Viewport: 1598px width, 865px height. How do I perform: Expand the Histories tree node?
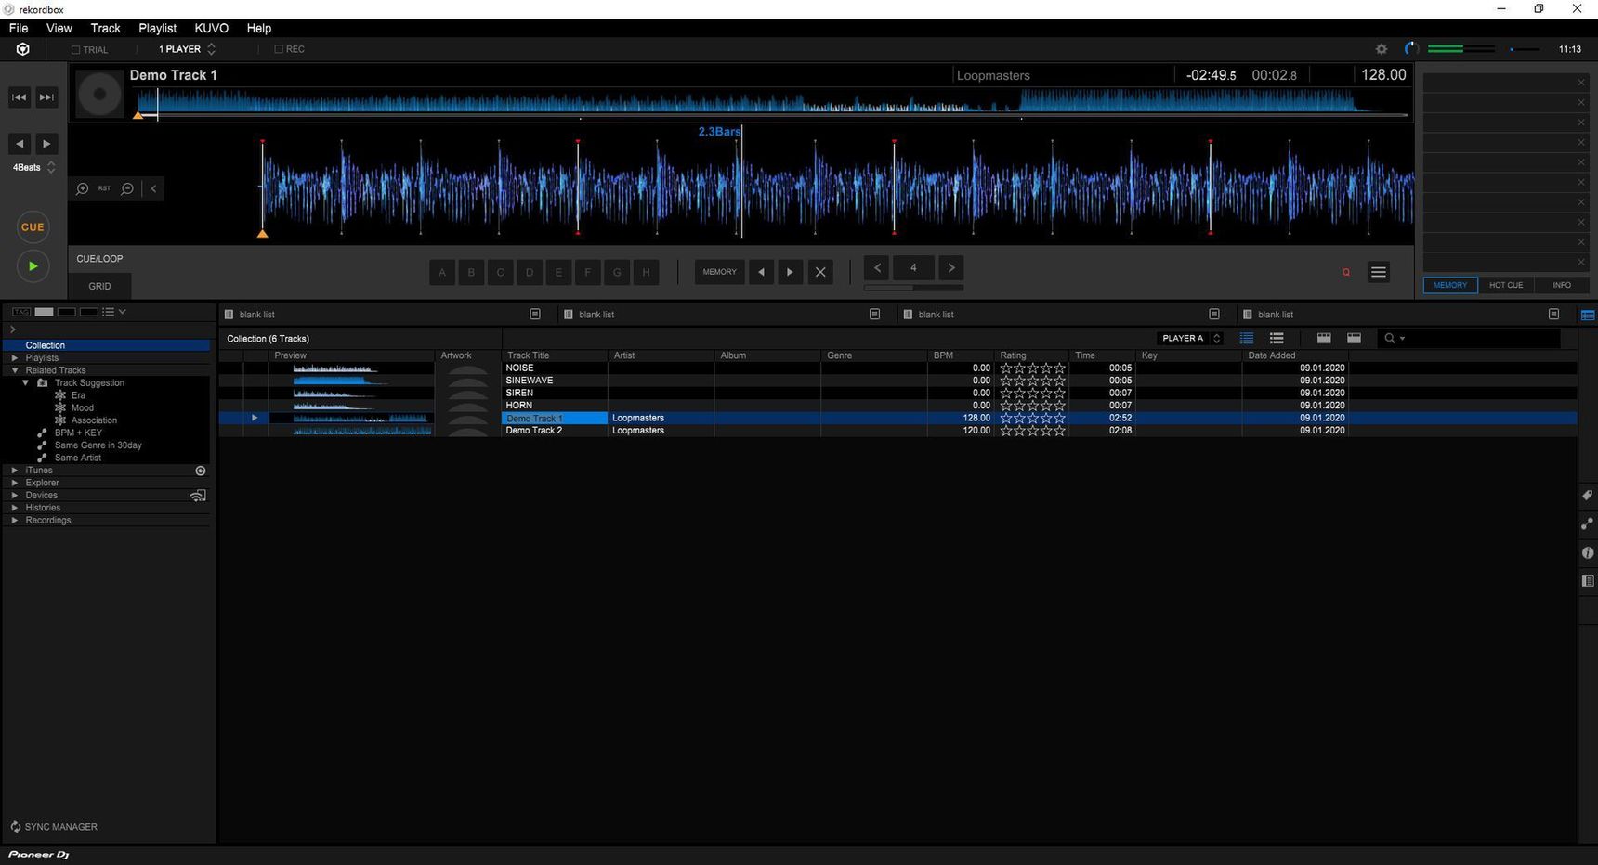pyautogui.click(x=14, y=508)
